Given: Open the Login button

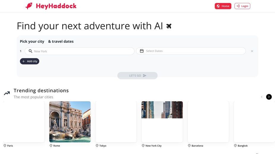Looking at the screenshot, I should (x=242, y=6).
